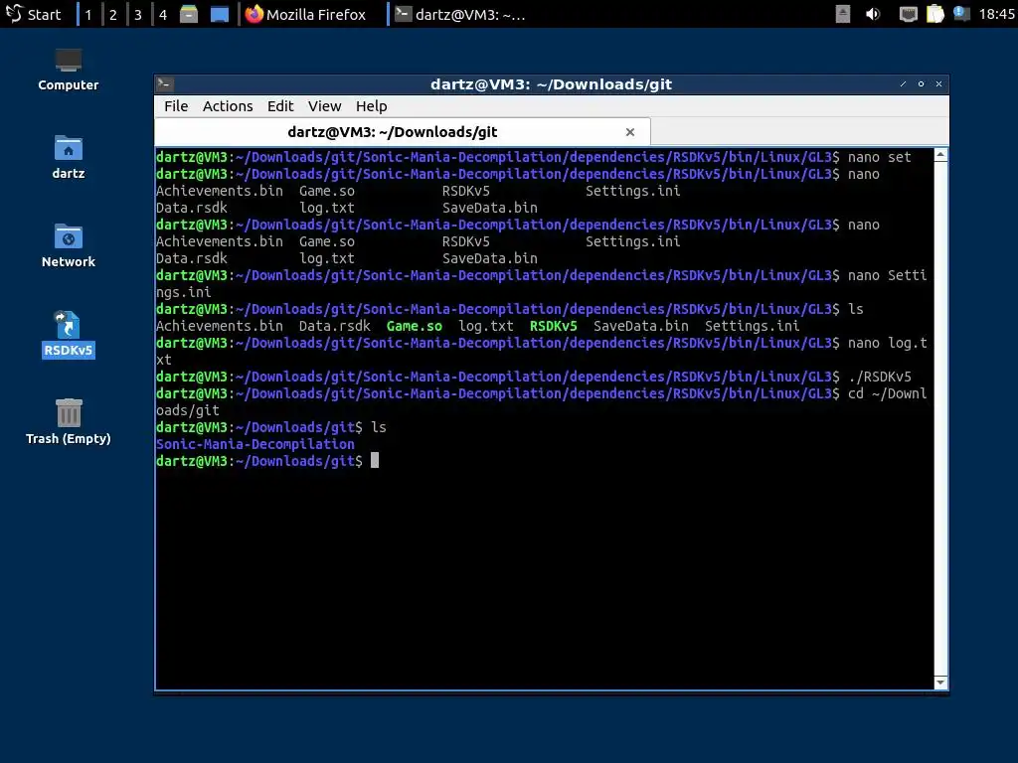Click green Game.so in ls output
Image resolution: width=1018 pixels, height=763 pixels.
[415, 326]
